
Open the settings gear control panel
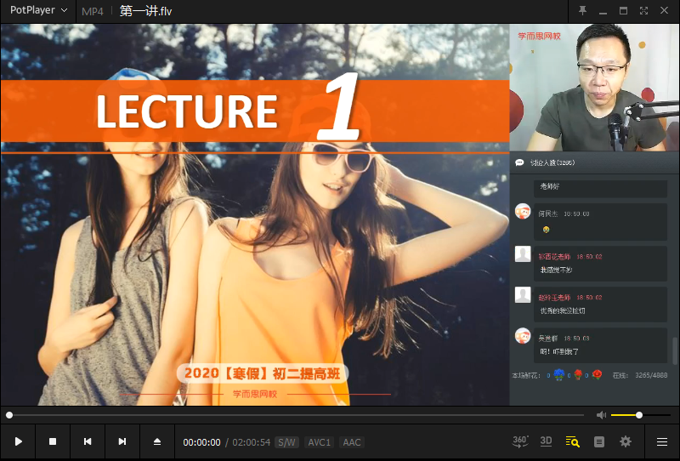626,442
